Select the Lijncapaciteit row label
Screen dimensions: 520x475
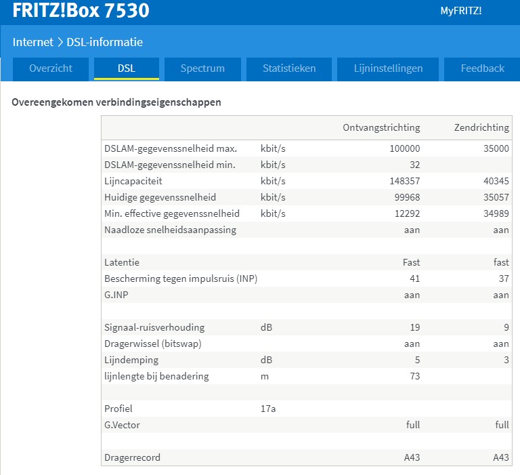(x=133, y=181)
